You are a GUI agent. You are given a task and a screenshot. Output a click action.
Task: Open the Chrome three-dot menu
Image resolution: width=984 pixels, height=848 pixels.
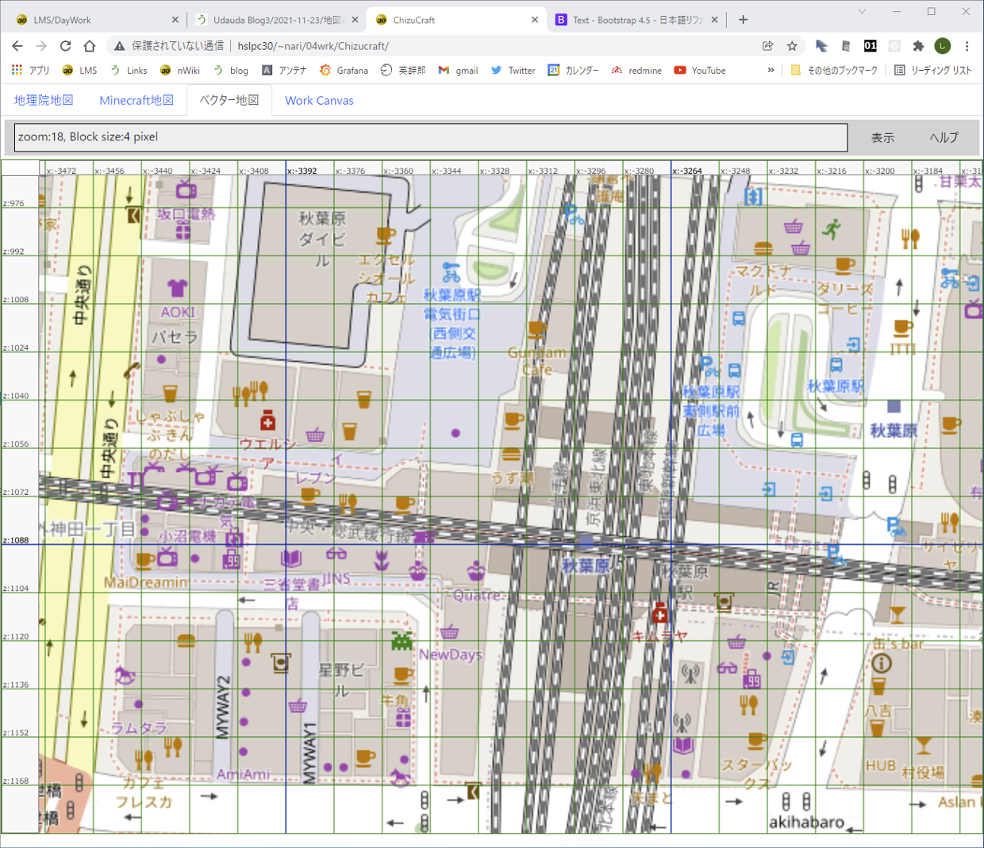tap(967, 46)
